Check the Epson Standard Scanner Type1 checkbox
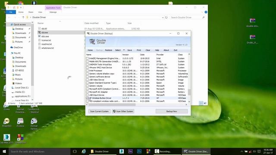276x155 pixels. coord(87,83)
